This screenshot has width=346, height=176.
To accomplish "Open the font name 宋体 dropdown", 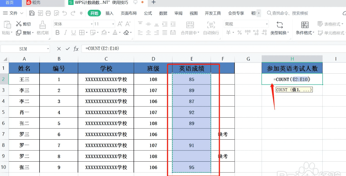I will (x=92, y=24).
